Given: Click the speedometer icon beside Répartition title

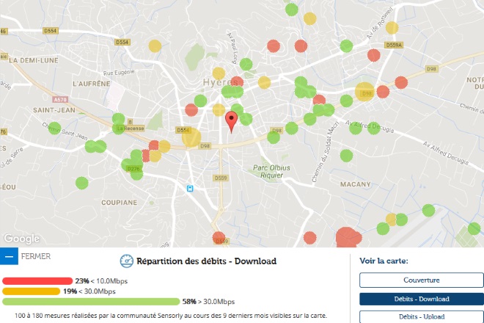Looking at the screenshot, I should pyautogui.click(x=125, y=261).
